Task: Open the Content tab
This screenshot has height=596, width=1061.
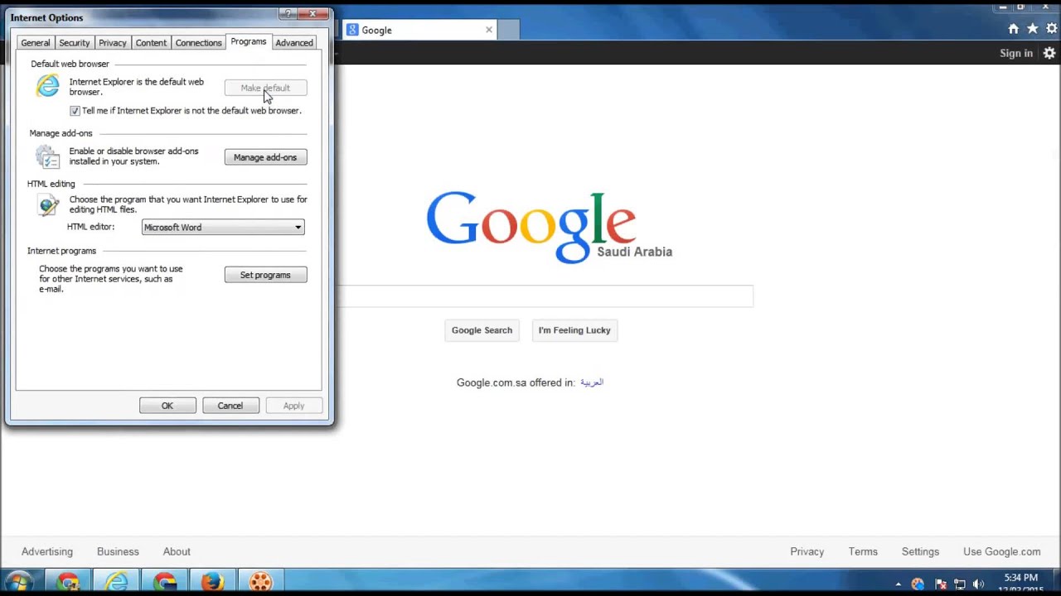Action: [151, 43]
